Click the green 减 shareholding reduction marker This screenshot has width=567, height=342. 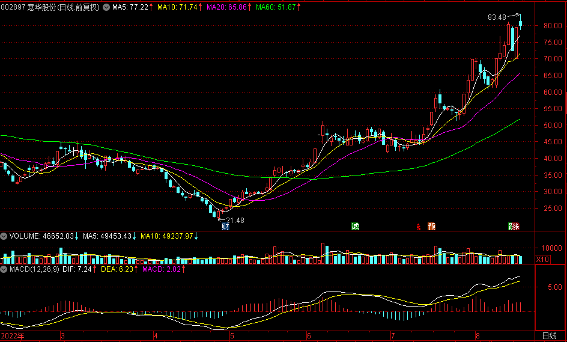coord(355,227)
